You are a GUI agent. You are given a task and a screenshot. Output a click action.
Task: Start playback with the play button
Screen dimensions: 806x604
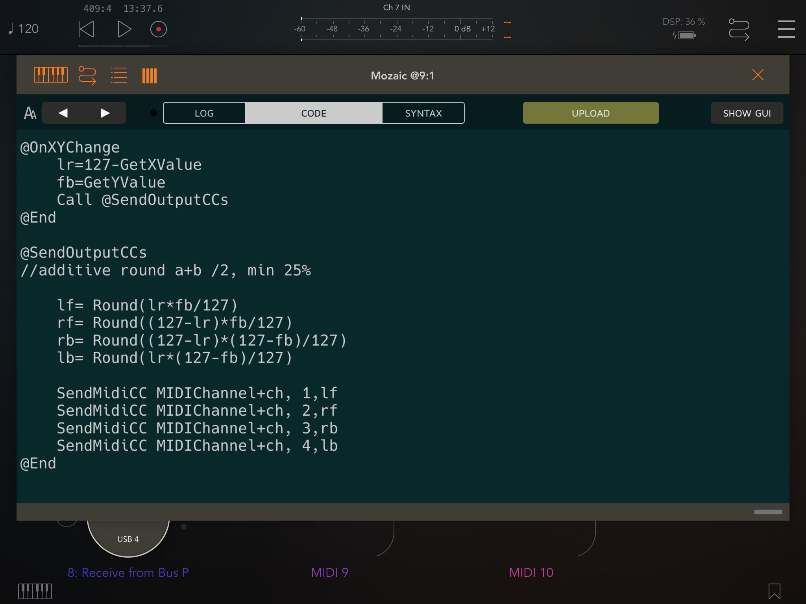(124, 29)
